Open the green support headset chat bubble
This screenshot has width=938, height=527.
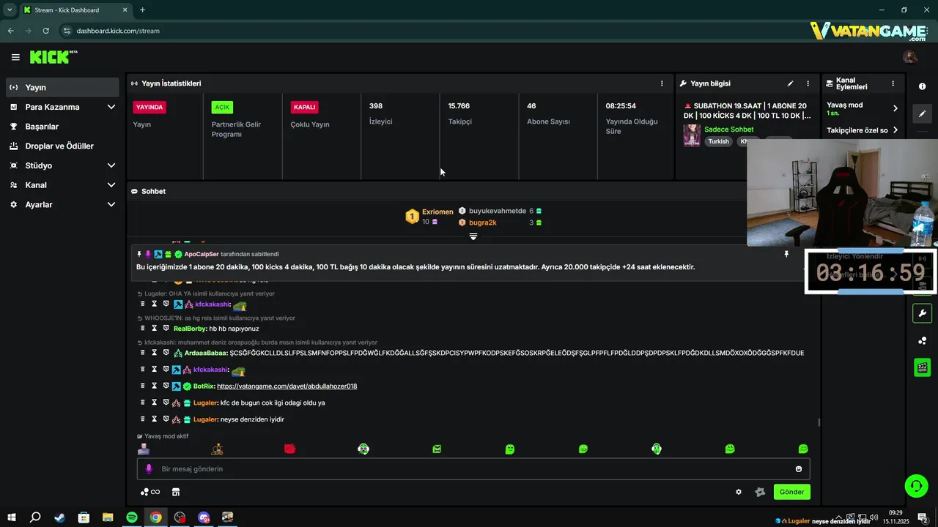click(x=915, y=485)
